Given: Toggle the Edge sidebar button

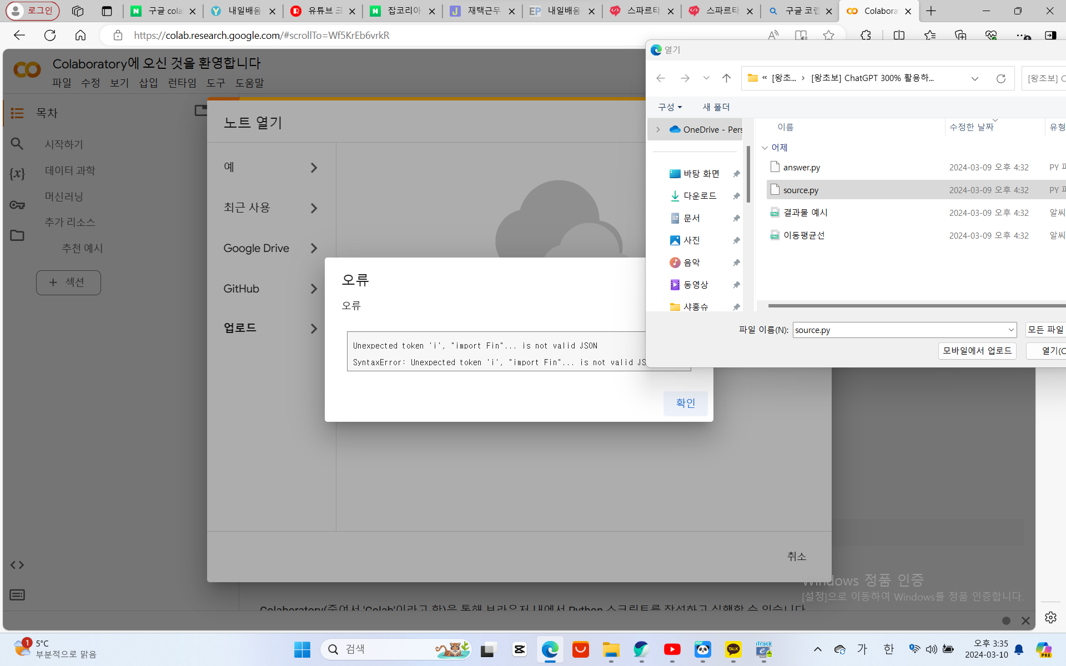Looking at the screenshot, I should [1050, 36].
